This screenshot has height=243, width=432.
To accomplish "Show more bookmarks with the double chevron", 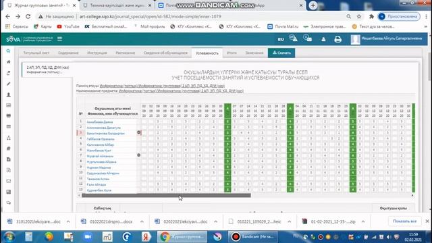I will [426, 27].
